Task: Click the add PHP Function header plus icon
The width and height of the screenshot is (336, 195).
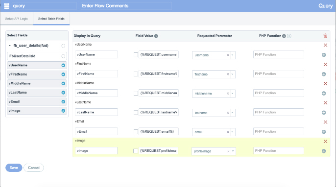Action: [289, 36]
